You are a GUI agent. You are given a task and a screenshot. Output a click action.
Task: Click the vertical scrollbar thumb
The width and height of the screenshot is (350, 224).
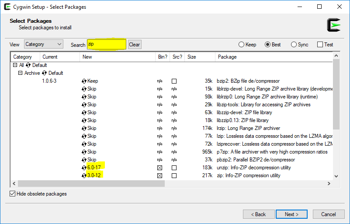[x=336, y=94]
